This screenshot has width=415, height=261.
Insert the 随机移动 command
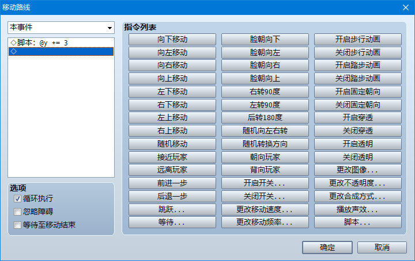172,144
